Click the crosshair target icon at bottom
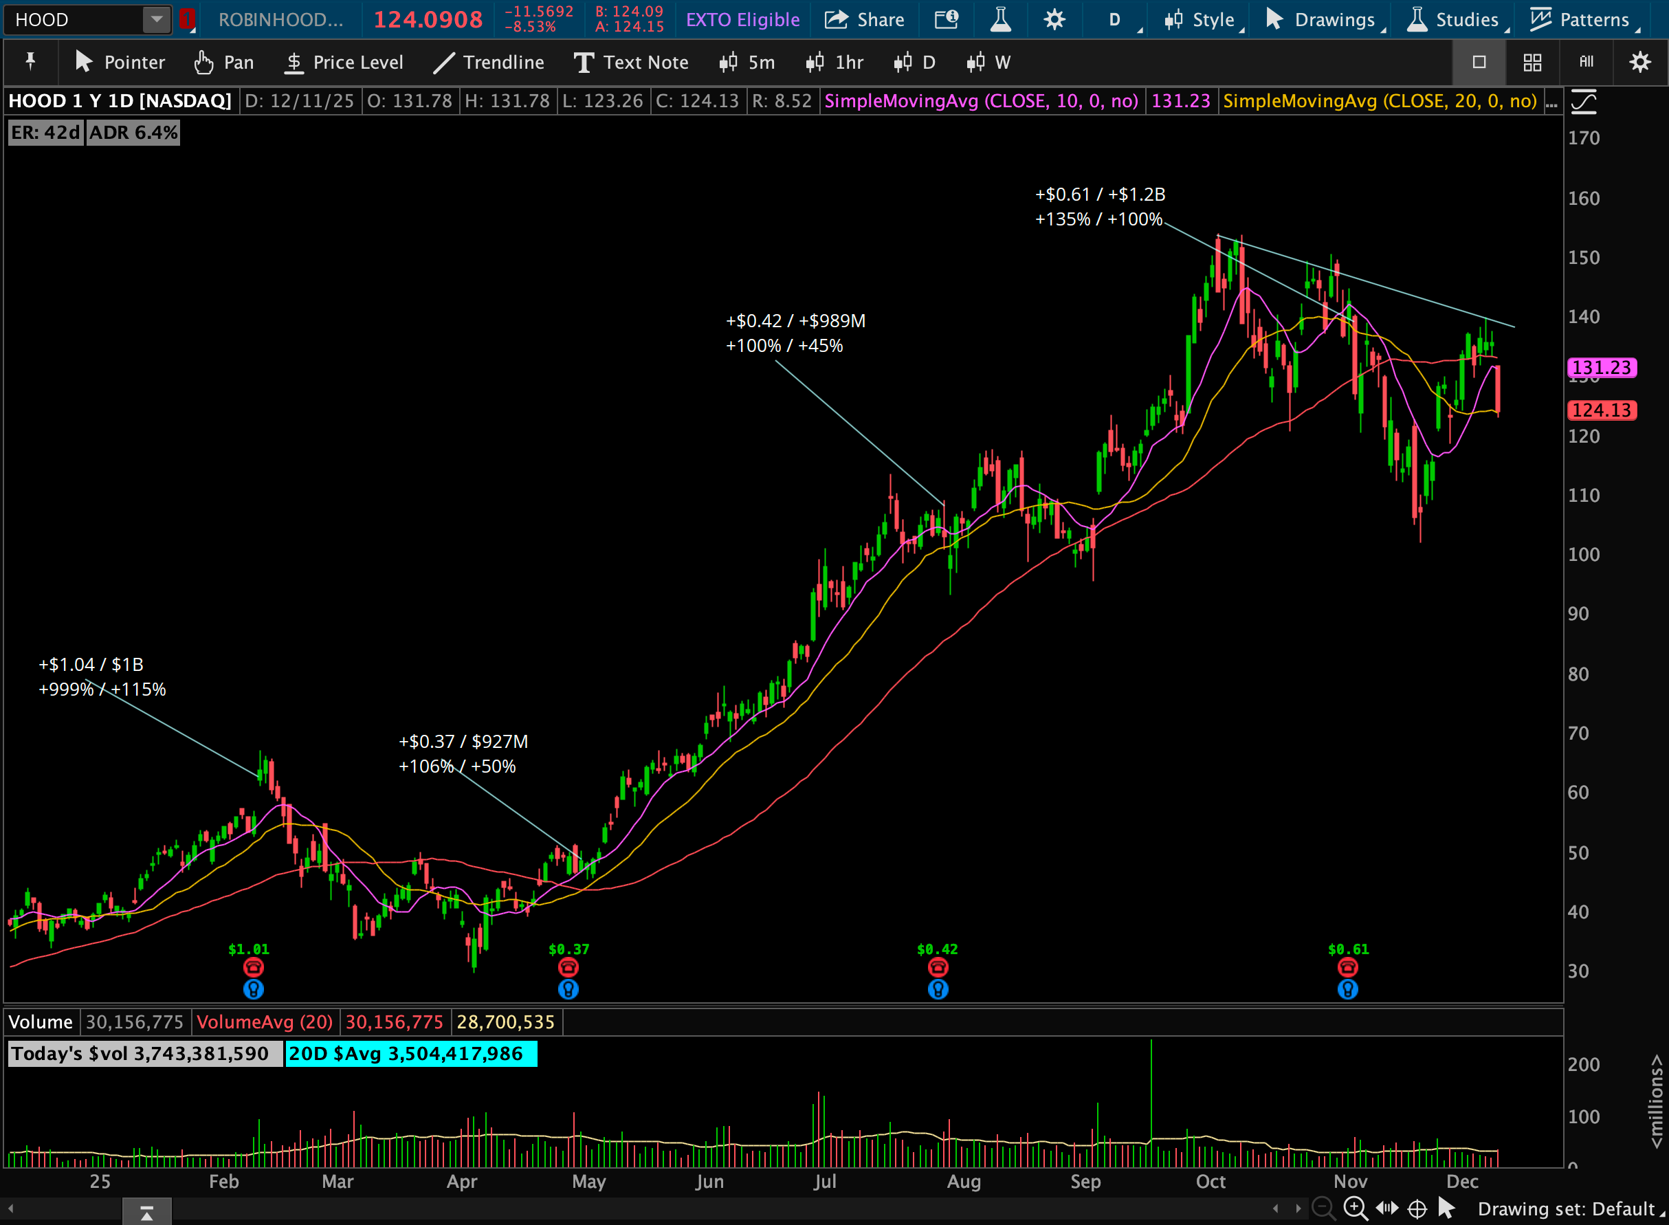The width and height of the screenshot is (1669, 1225). 1417,1209
